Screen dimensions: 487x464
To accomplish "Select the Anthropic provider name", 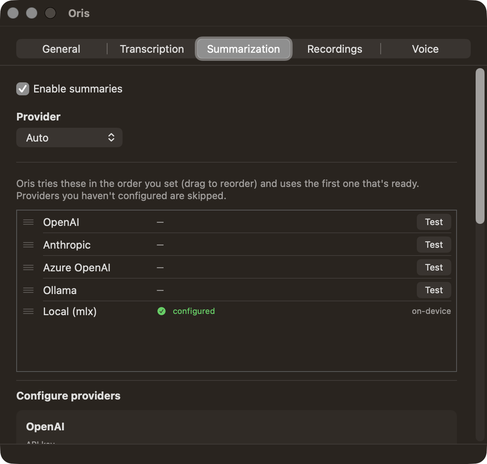I will point(67,245).
